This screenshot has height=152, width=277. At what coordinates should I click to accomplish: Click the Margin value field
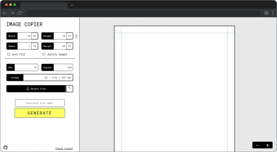[60, 46]
